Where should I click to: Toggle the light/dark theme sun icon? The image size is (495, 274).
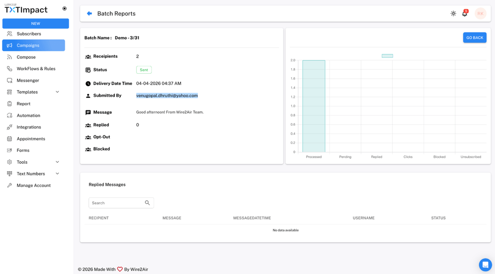point(453,14)
